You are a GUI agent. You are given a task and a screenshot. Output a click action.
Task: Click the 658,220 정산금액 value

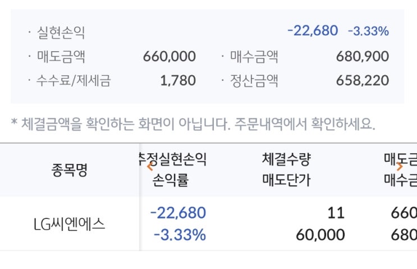[x=362, y=81]
